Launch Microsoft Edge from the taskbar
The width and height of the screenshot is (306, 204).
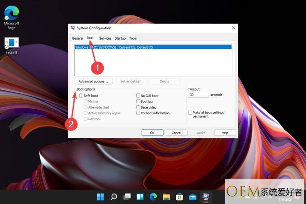153,197
